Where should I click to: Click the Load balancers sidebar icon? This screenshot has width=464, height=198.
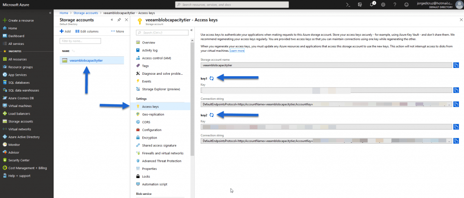click(5, 114)
